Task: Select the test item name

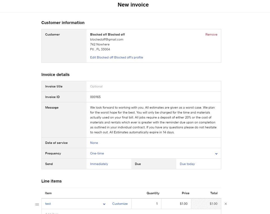Action: point(48,204)
